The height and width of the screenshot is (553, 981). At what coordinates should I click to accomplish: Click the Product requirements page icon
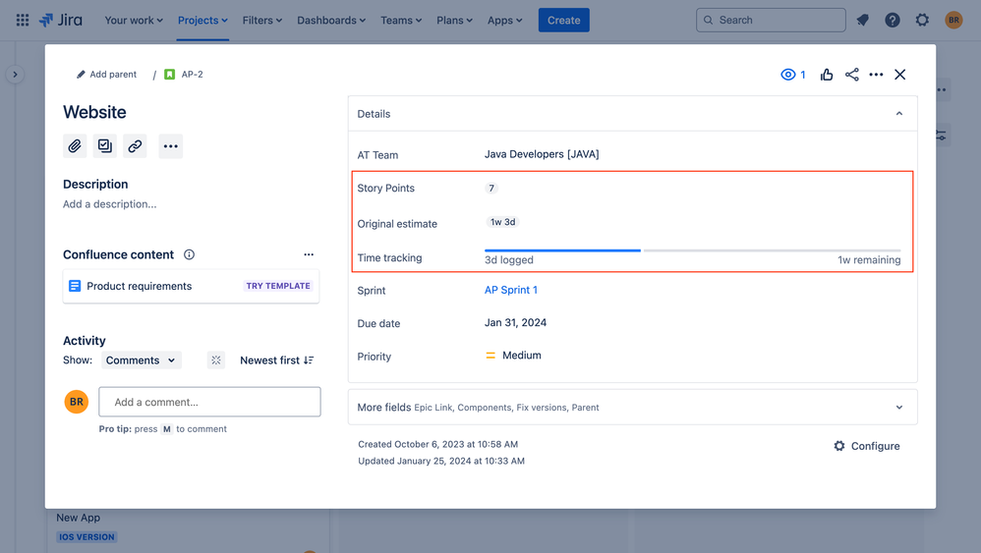tap(75, 286)
